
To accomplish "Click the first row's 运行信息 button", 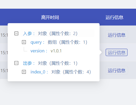I will (116, 35).
